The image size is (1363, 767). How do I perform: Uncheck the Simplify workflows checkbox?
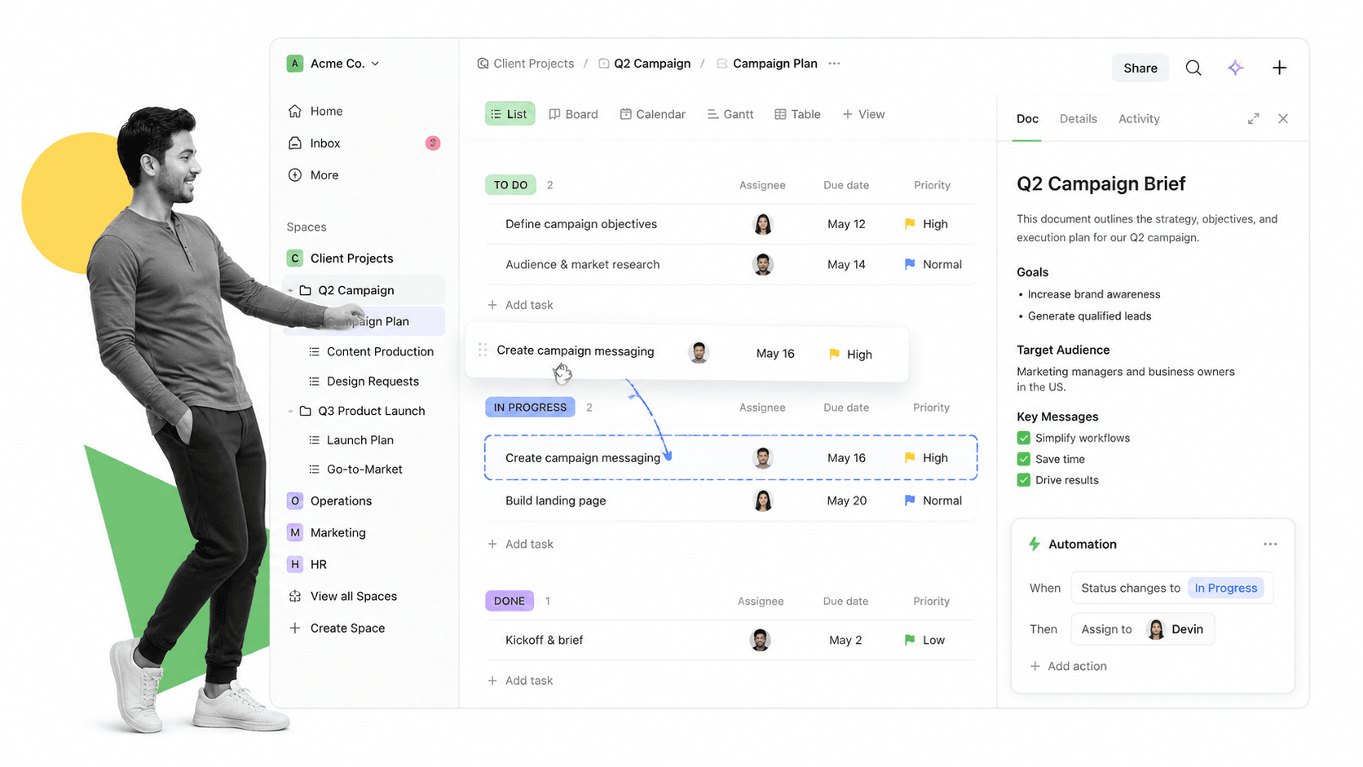pyautogui.click(x=1024, y=438)
